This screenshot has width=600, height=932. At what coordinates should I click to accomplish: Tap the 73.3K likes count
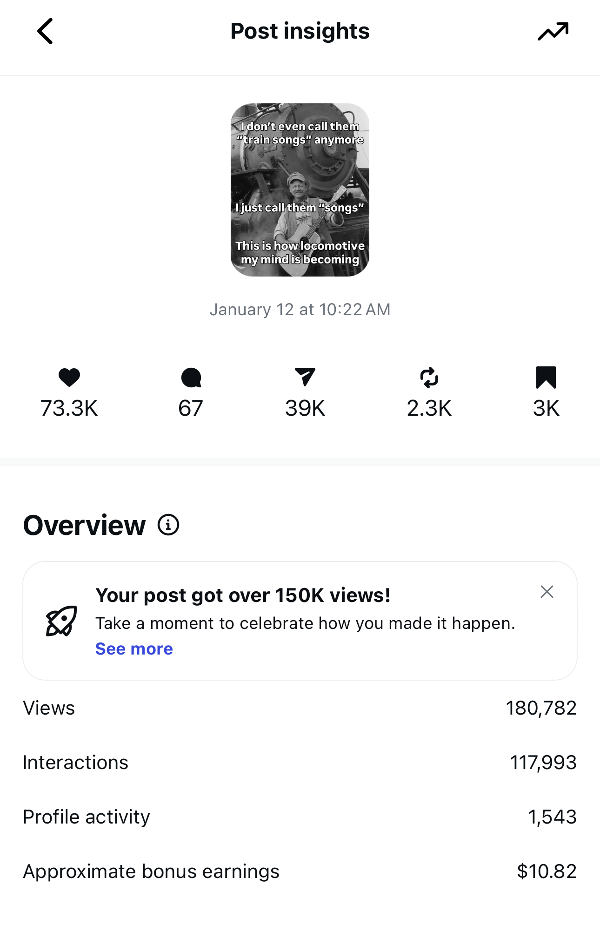pyautogui.click(x=69, y=408)
